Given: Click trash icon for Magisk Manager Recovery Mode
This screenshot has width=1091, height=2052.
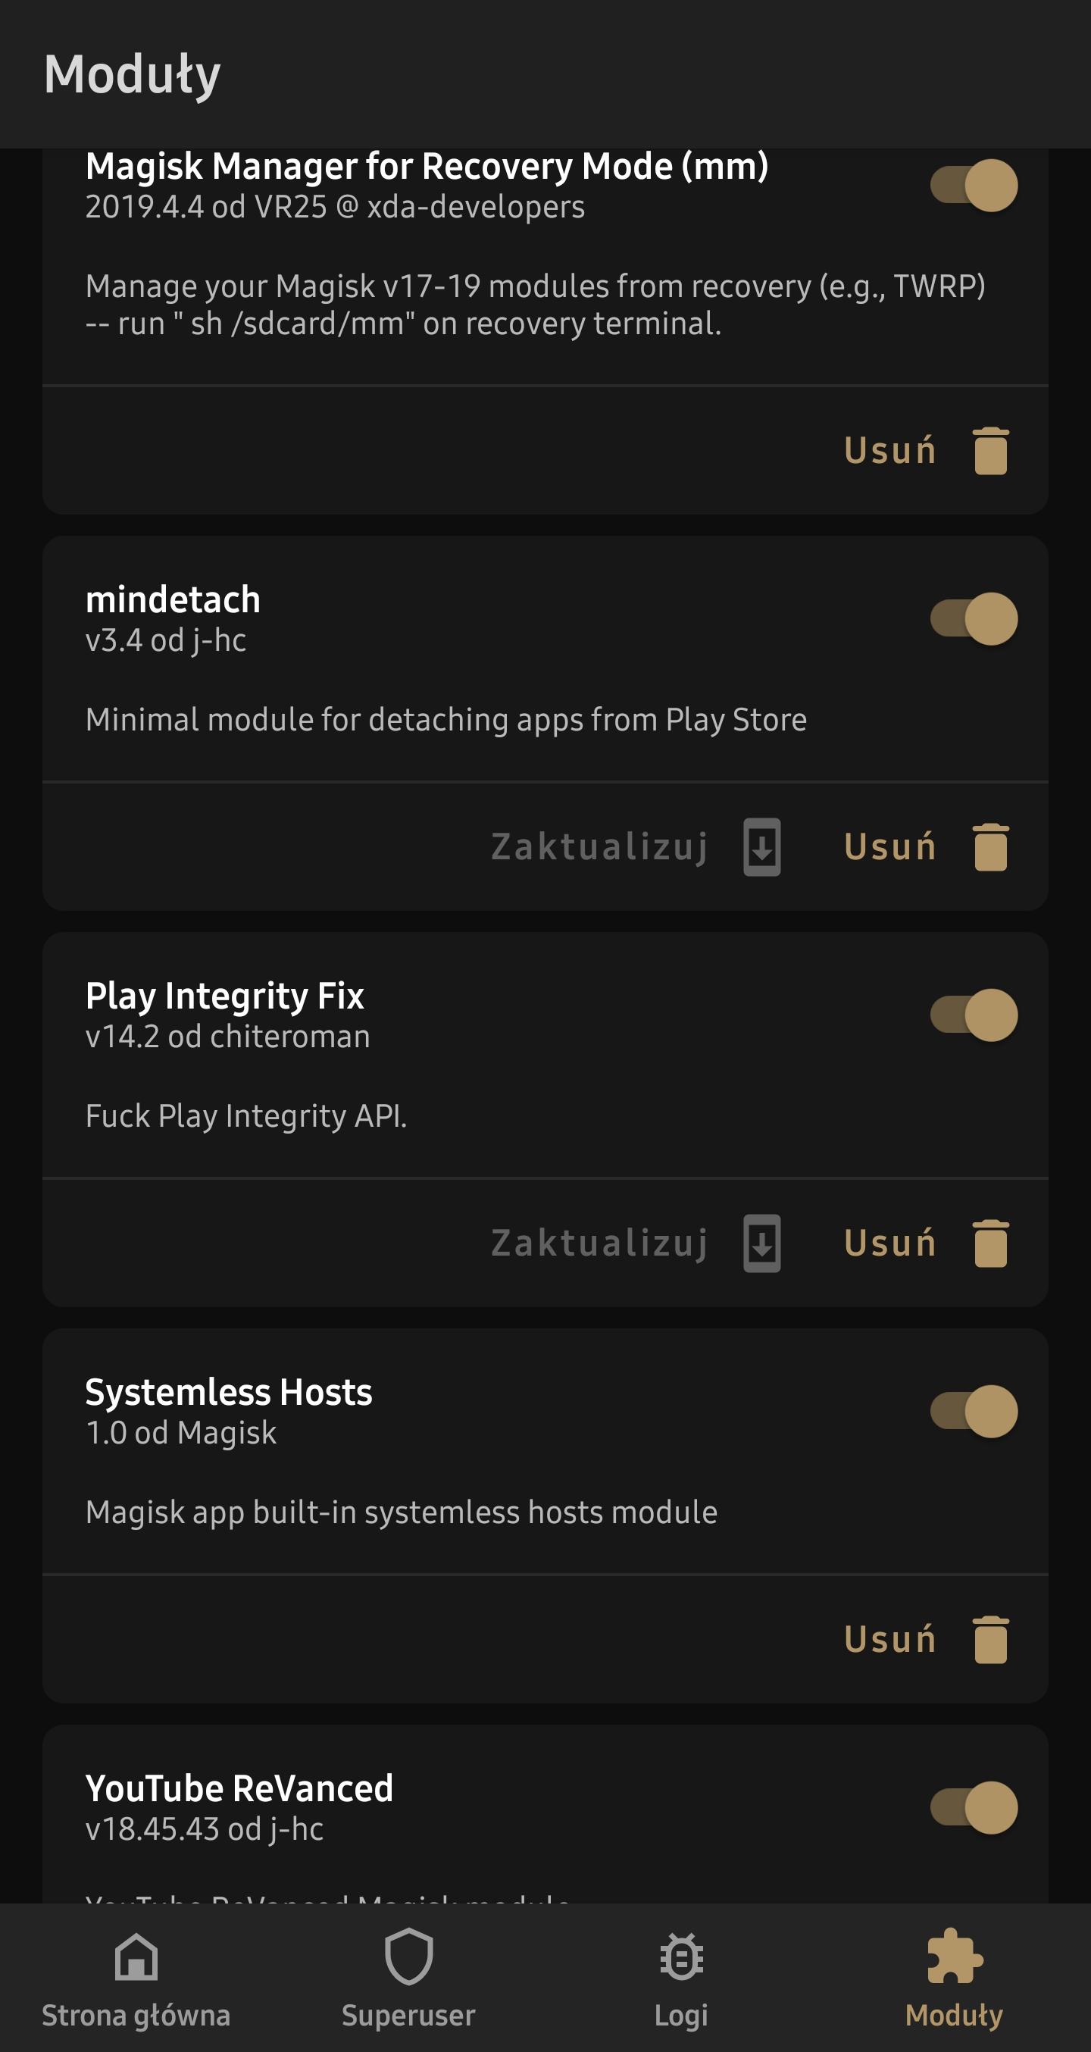Looking at the screenshot, I should click(x=991, y=451).
